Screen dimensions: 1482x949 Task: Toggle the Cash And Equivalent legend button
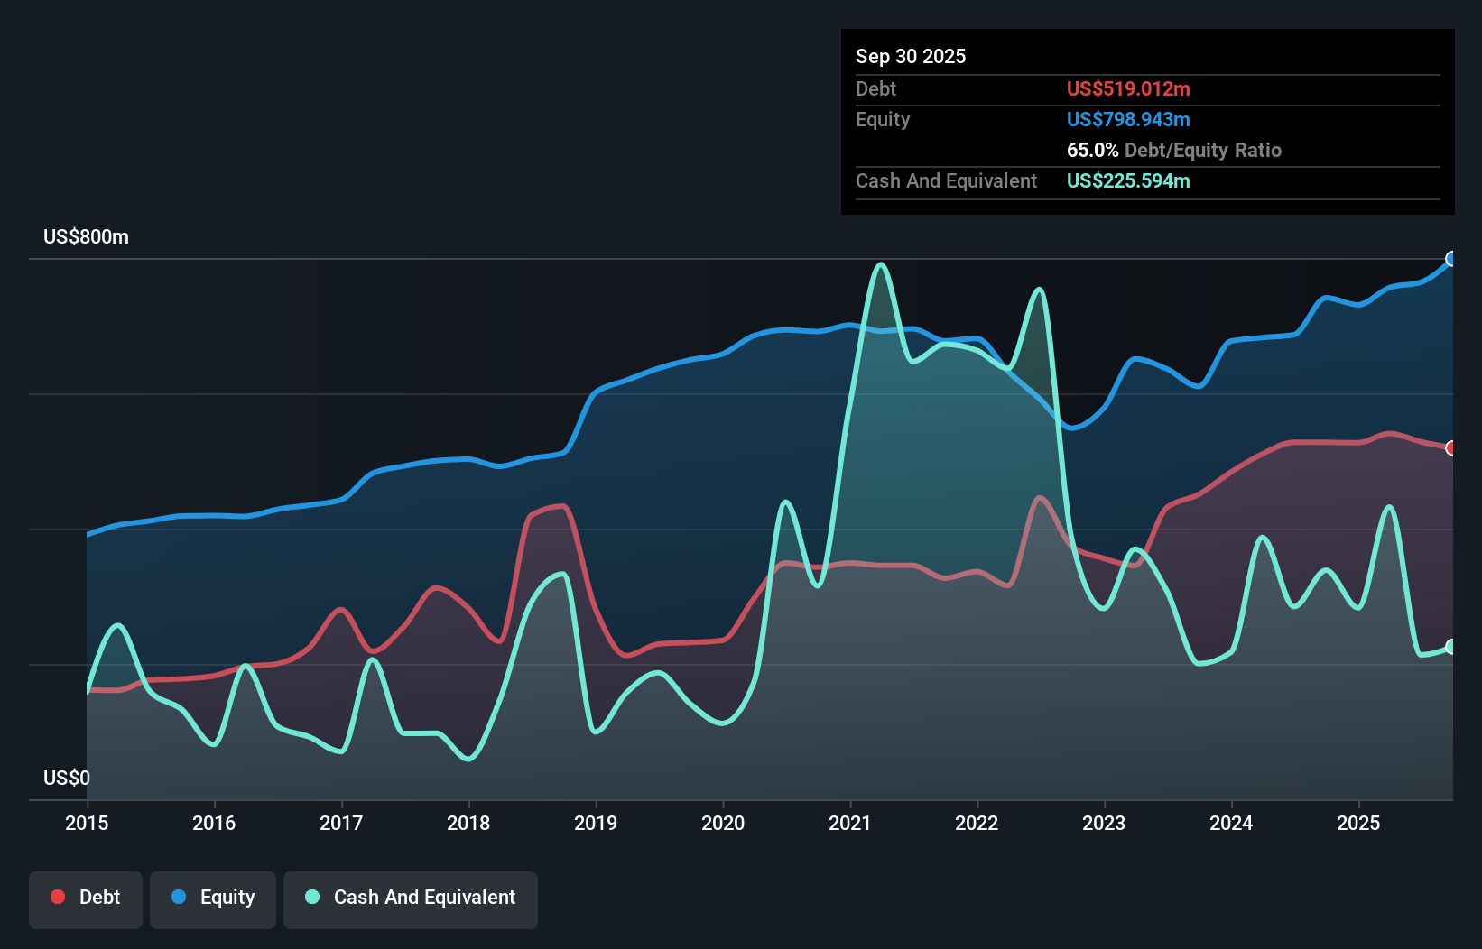[x=411, y=899]
